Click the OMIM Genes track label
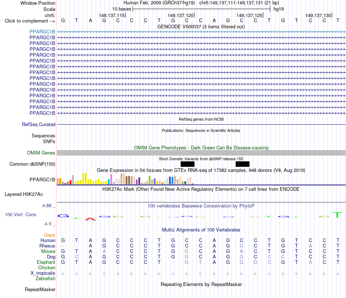The width and height of the screenshot is (346, 298). pyautogui.click(x=41, y=153)
